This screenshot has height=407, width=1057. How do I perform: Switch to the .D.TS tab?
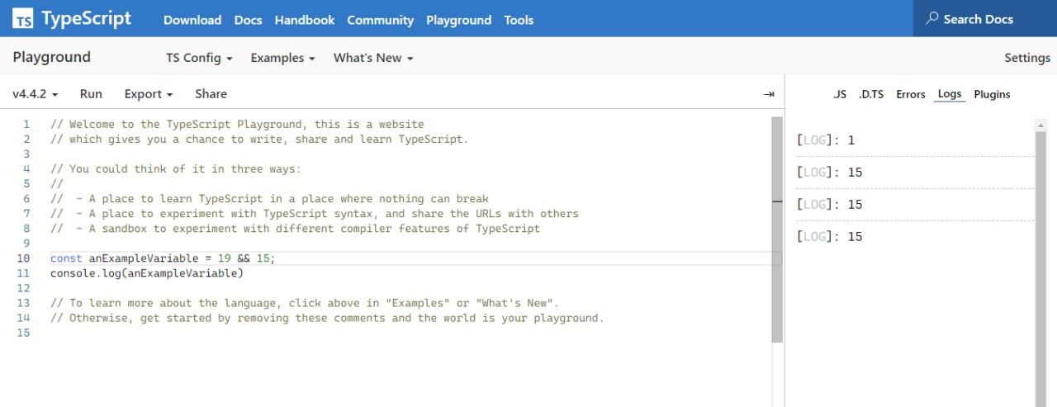(x=871, y=94)
